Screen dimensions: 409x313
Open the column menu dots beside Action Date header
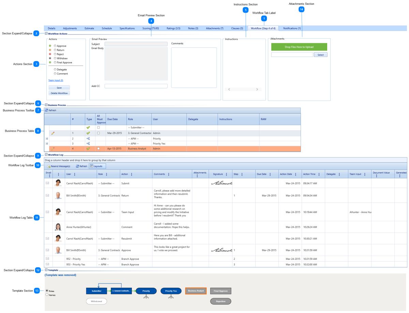click(x=296, y=174)
